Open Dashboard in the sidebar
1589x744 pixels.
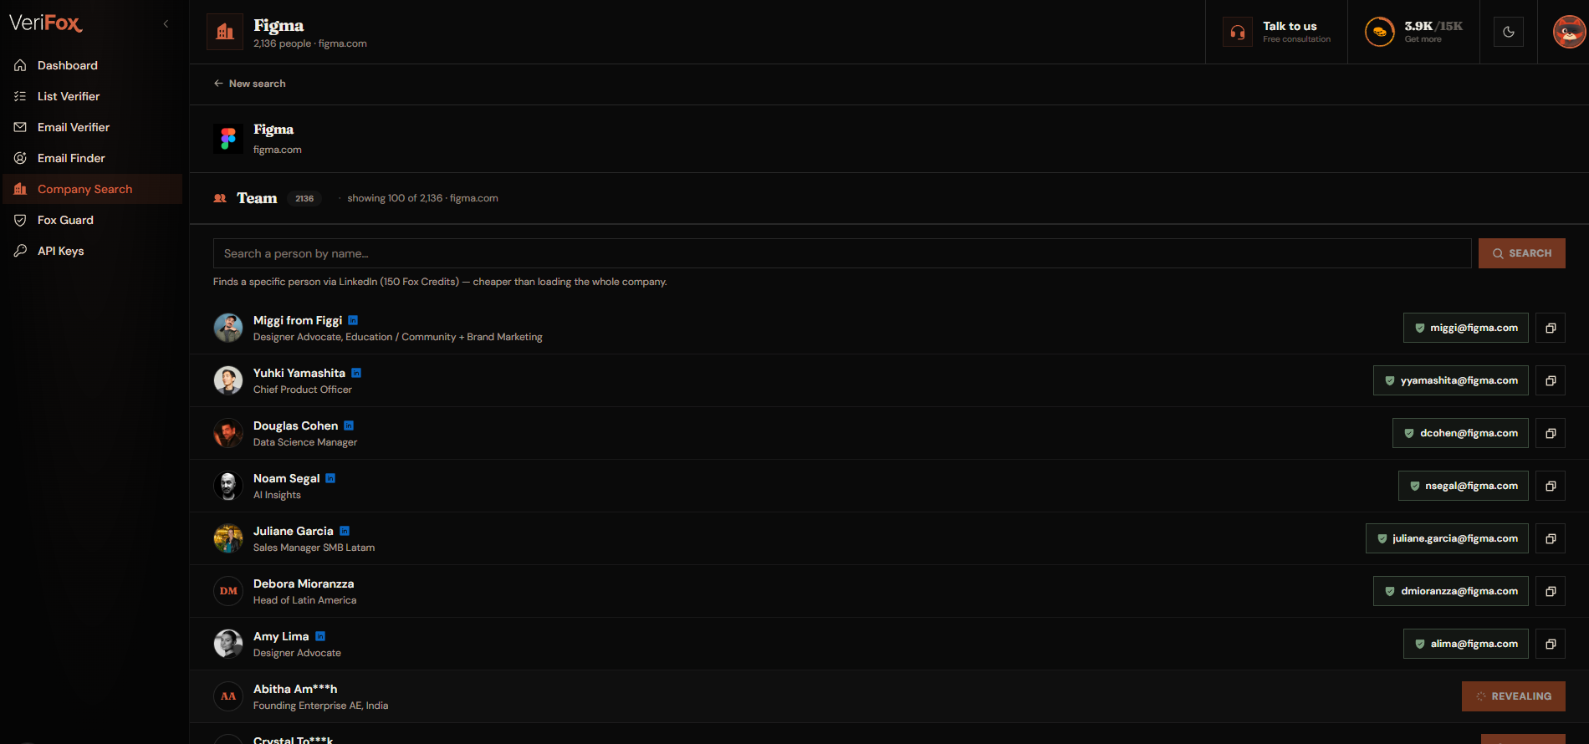(92, 65)
